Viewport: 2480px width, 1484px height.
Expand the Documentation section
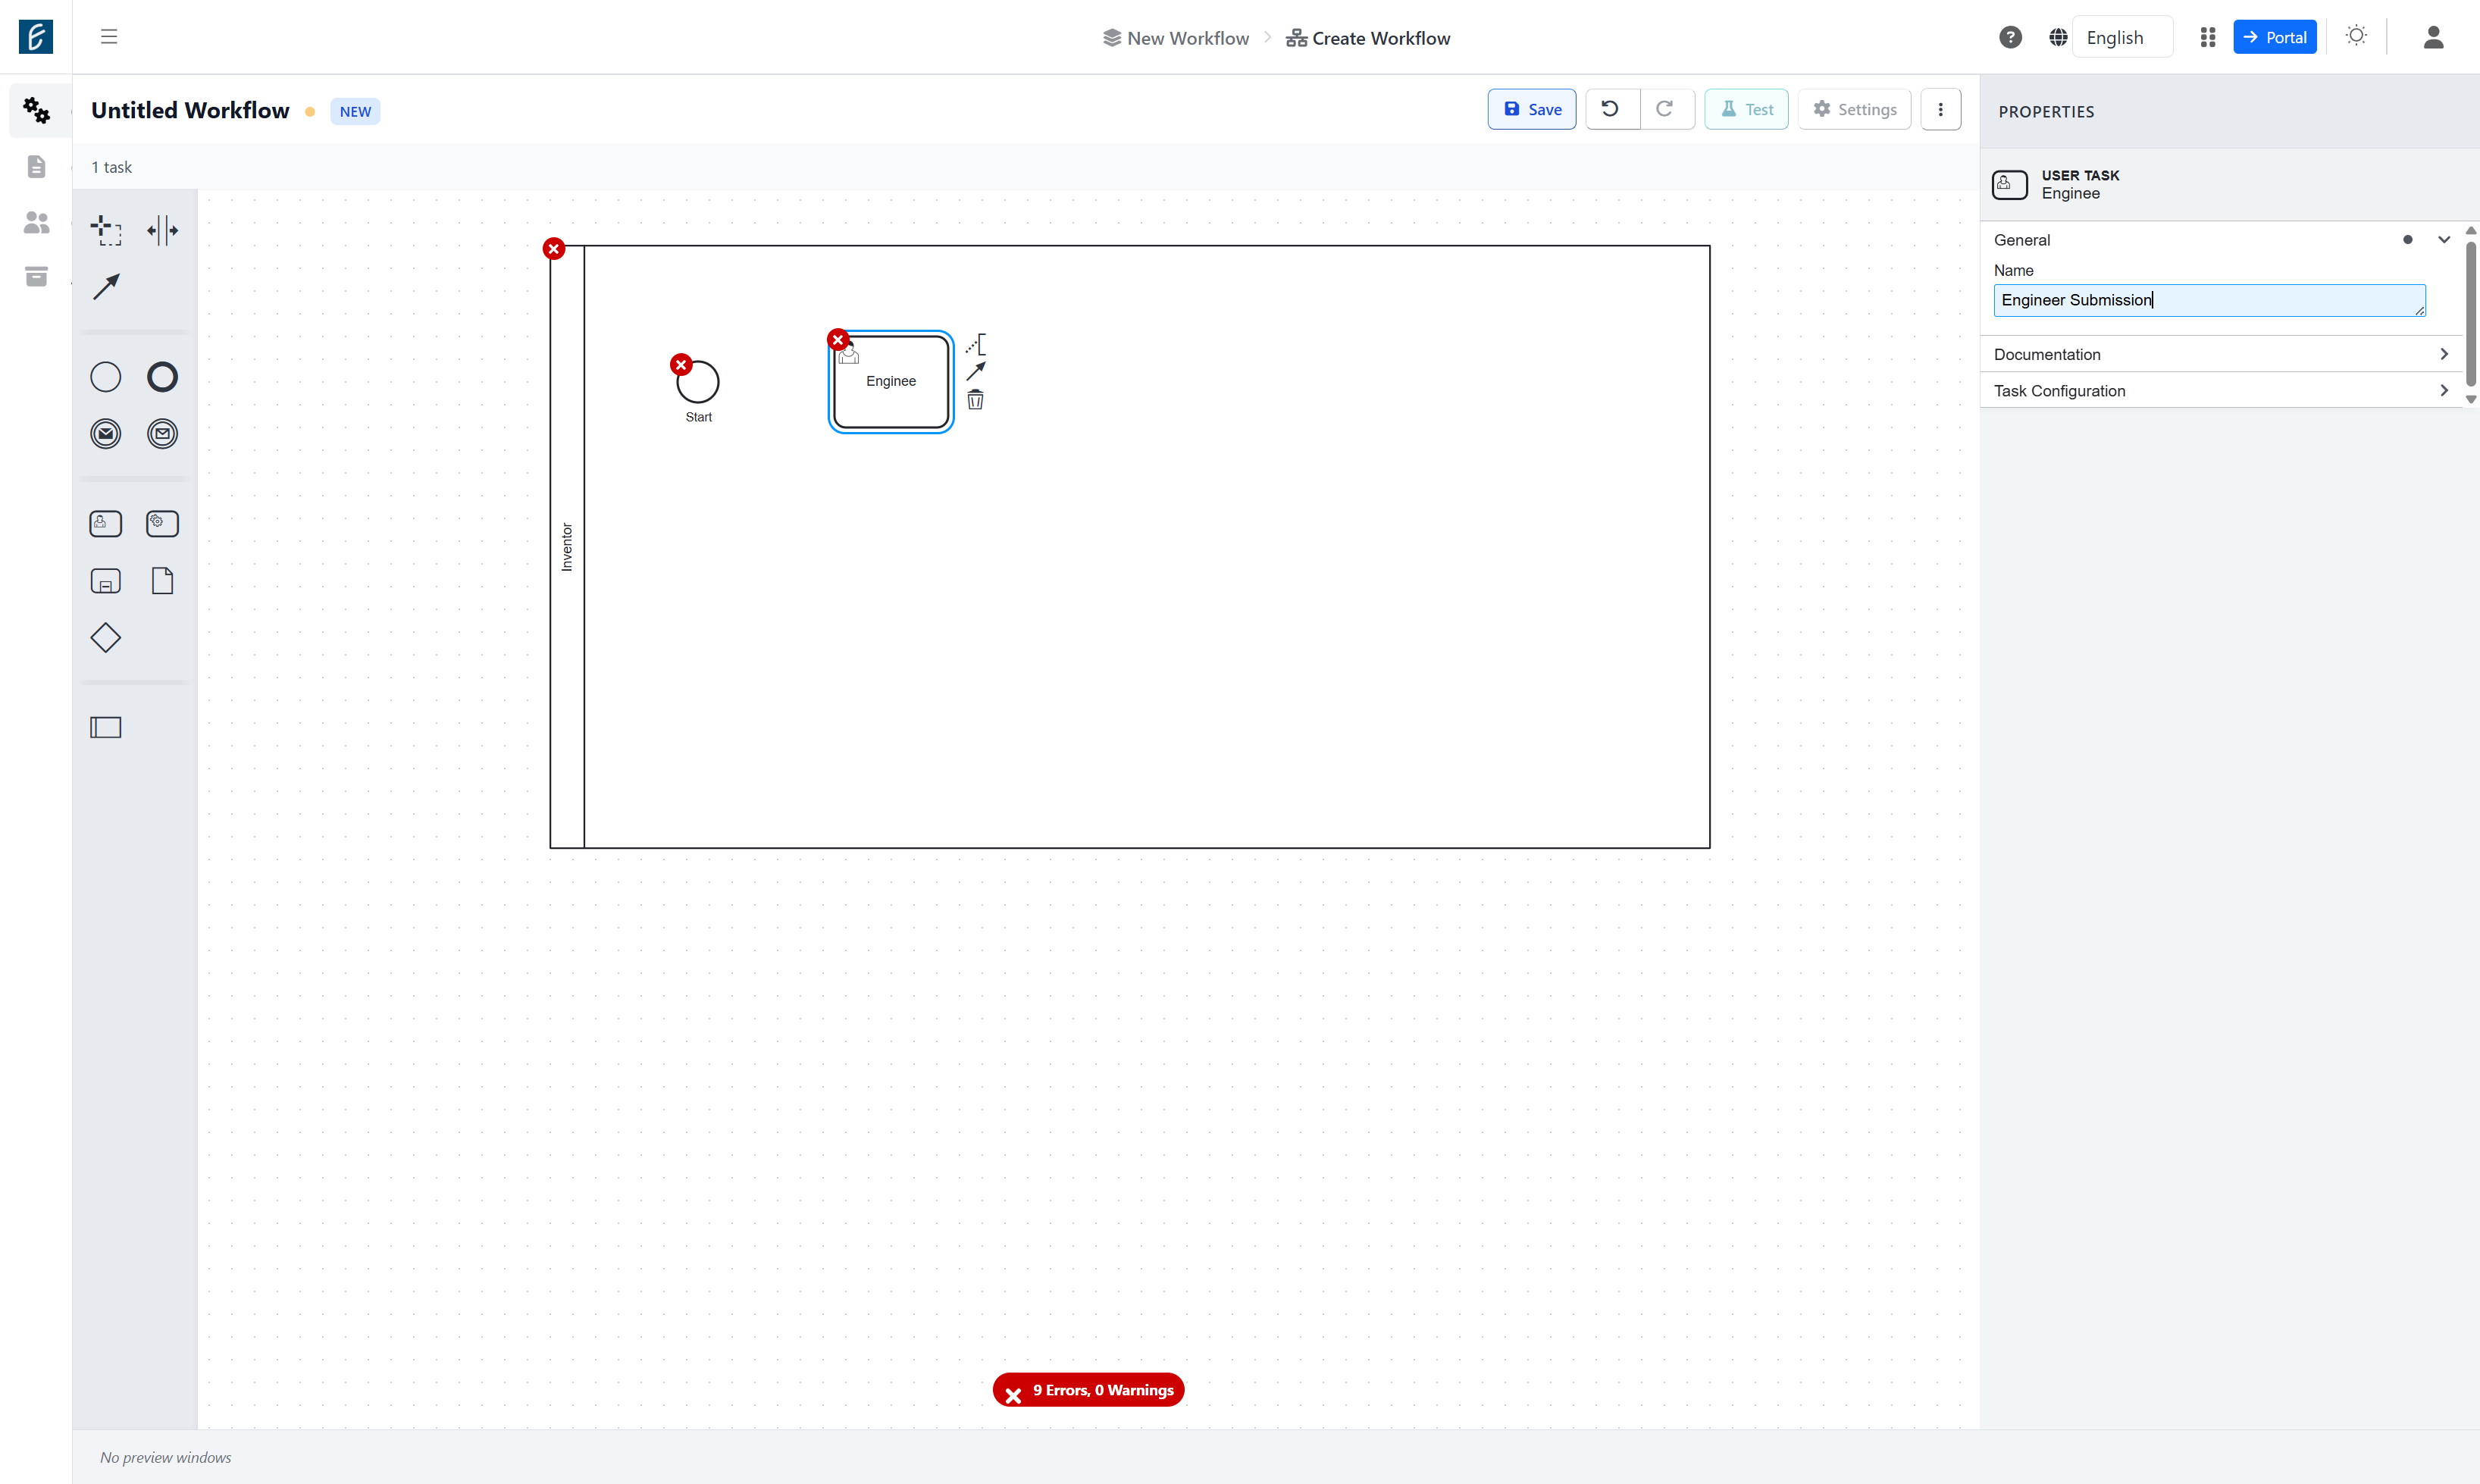click(x=2220, y=354)
